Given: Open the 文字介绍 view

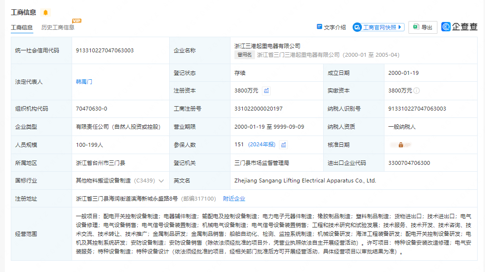Looking at the screenshot, I should [332, 27].
